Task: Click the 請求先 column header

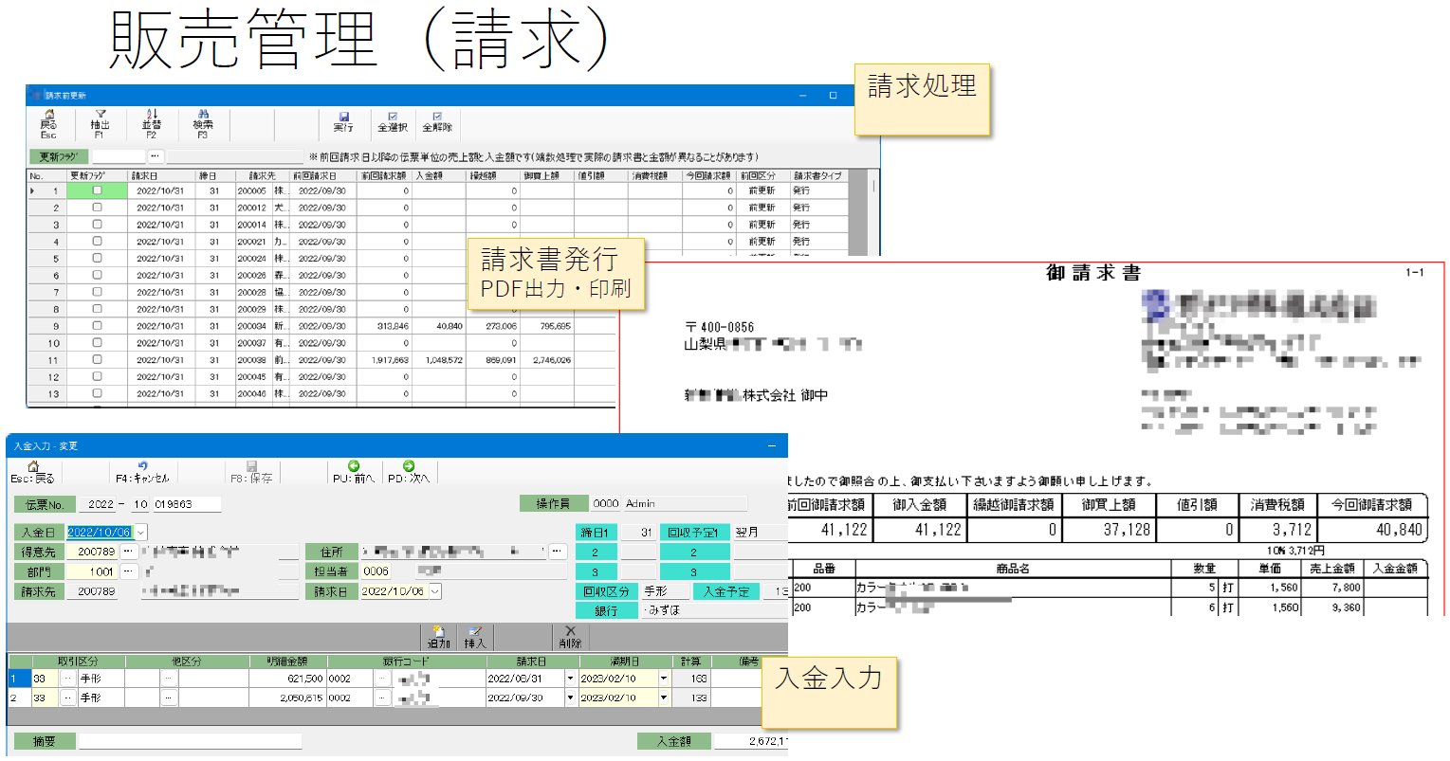Action: 262,175
